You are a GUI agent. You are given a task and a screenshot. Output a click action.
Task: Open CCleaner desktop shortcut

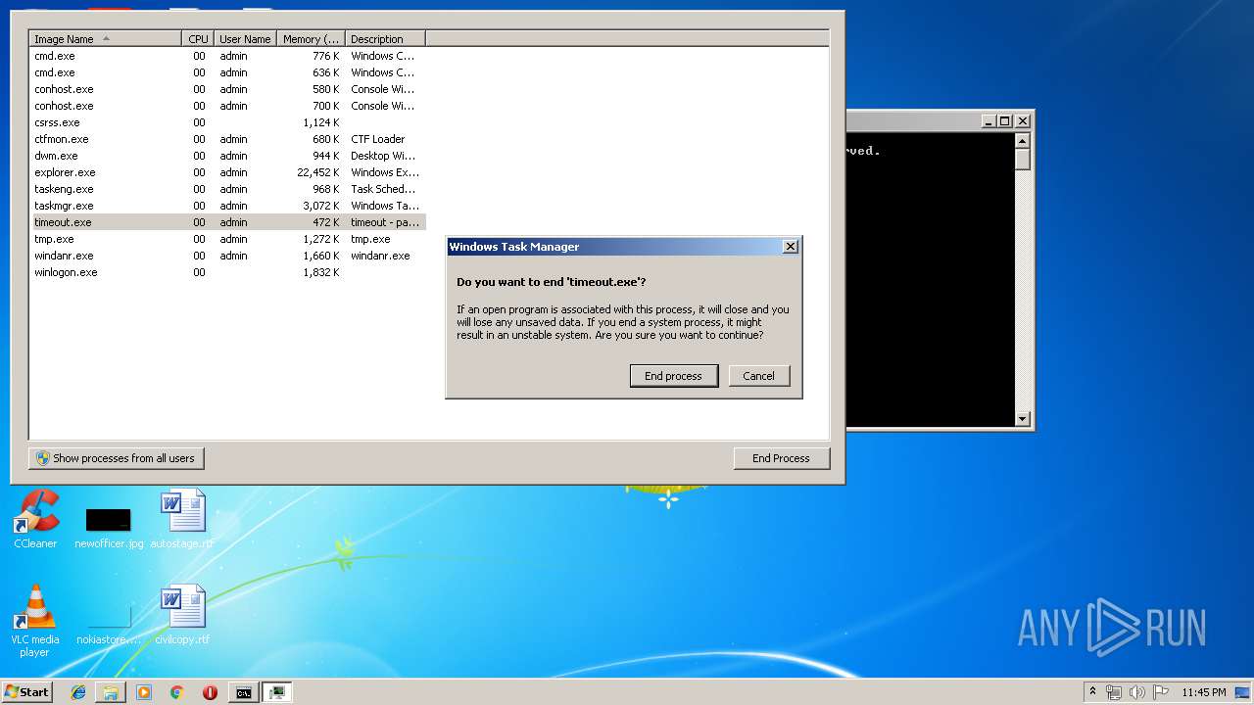[x=35, y=519]
